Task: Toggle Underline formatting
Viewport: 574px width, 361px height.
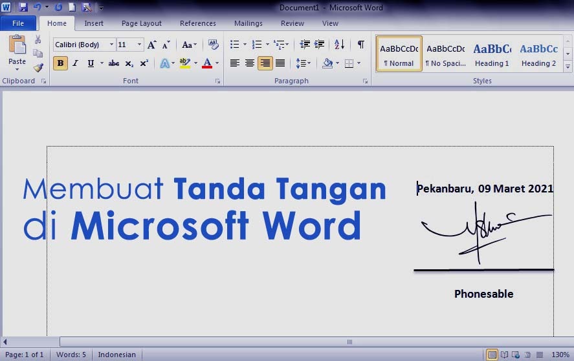Action: (x=91, y=63)
